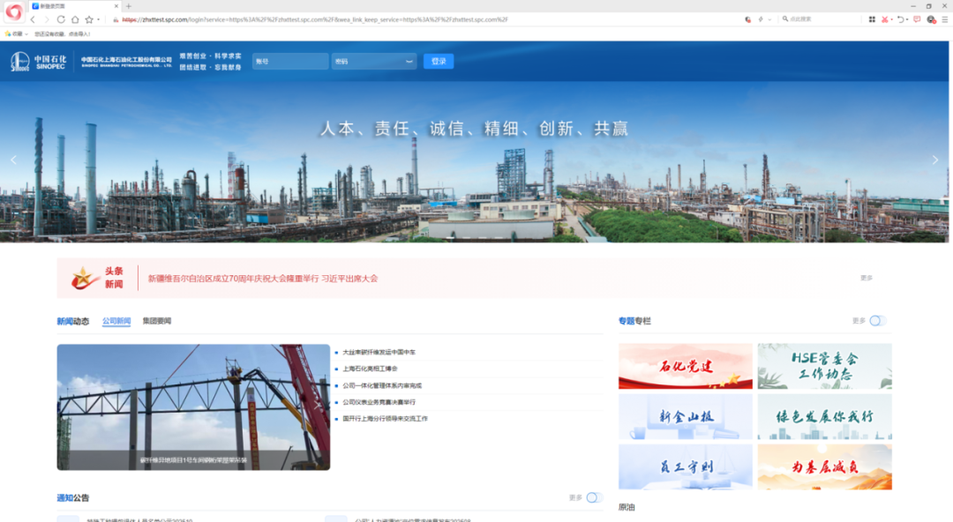Screen dimensions: 953x522
Task: Open the dropdown arrow next to the lightning icon
Action: click(x=769, y=19)
